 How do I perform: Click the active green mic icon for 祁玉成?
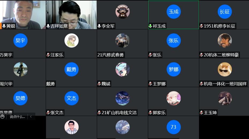pos(150,26)
